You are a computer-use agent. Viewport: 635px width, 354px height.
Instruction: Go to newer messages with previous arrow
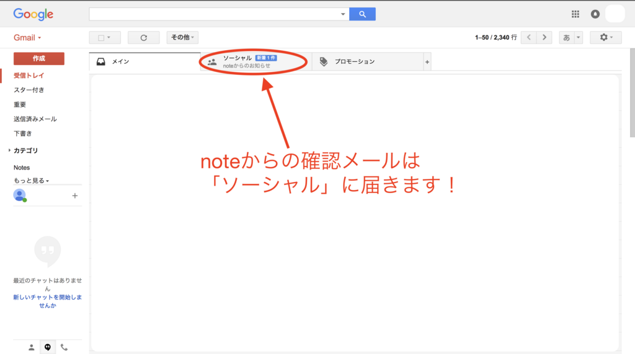[529, 38]
